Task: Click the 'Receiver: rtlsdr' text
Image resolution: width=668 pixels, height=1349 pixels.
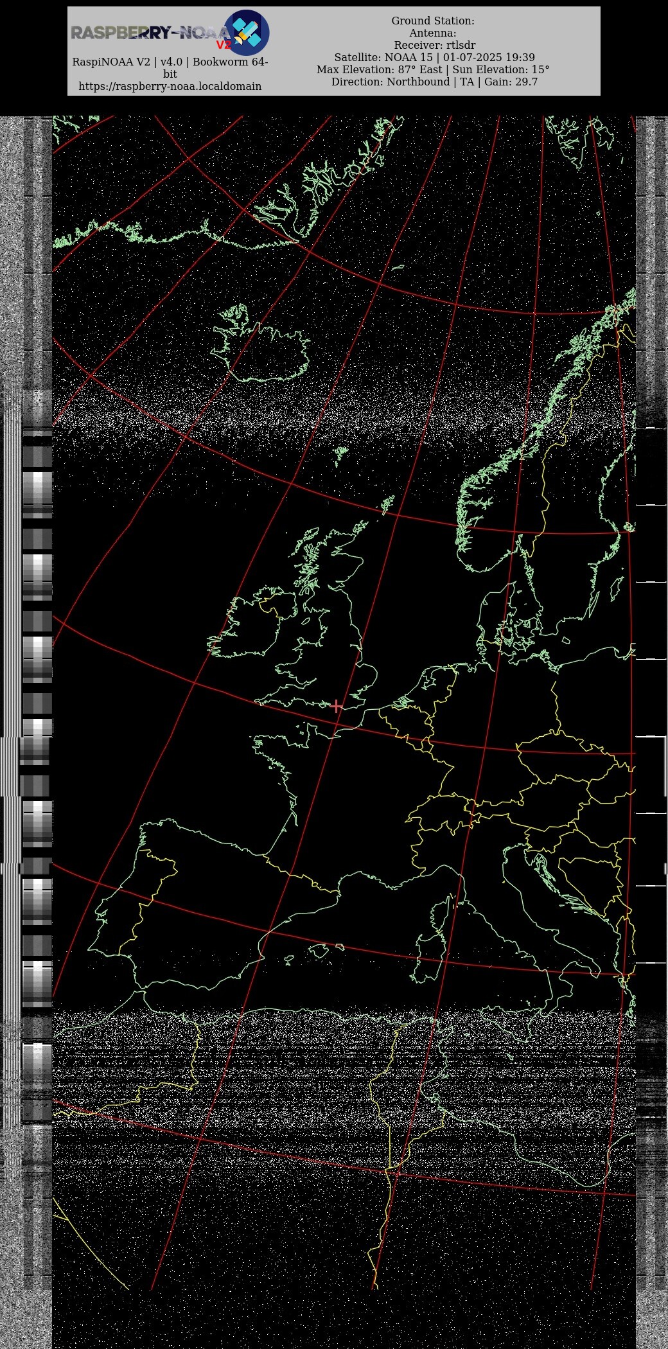Action: [x=435, y=45]
